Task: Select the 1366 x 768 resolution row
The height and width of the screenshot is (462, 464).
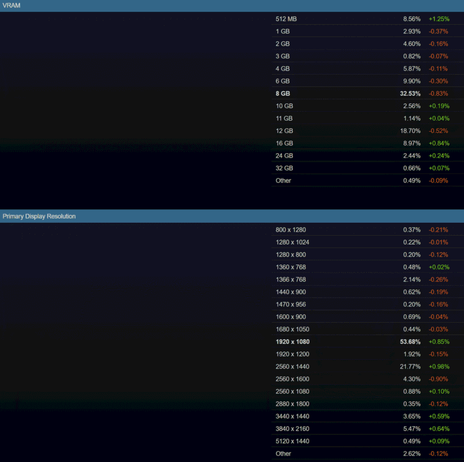Action: click(x=291, y=280)
